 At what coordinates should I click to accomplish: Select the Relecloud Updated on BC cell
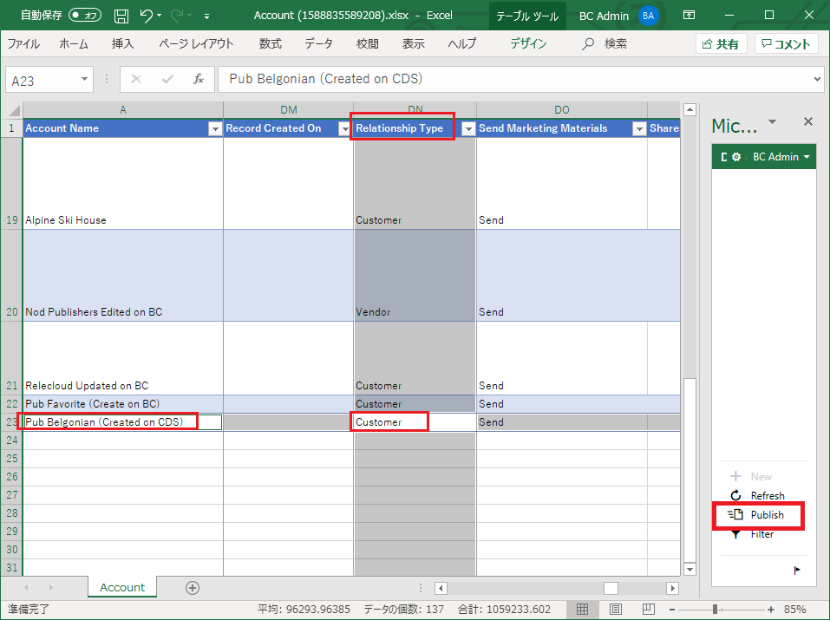(123, 358)
